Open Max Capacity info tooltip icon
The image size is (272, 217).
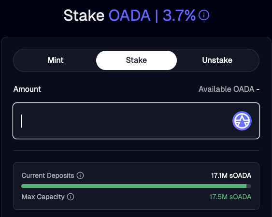tap(71, 197)
